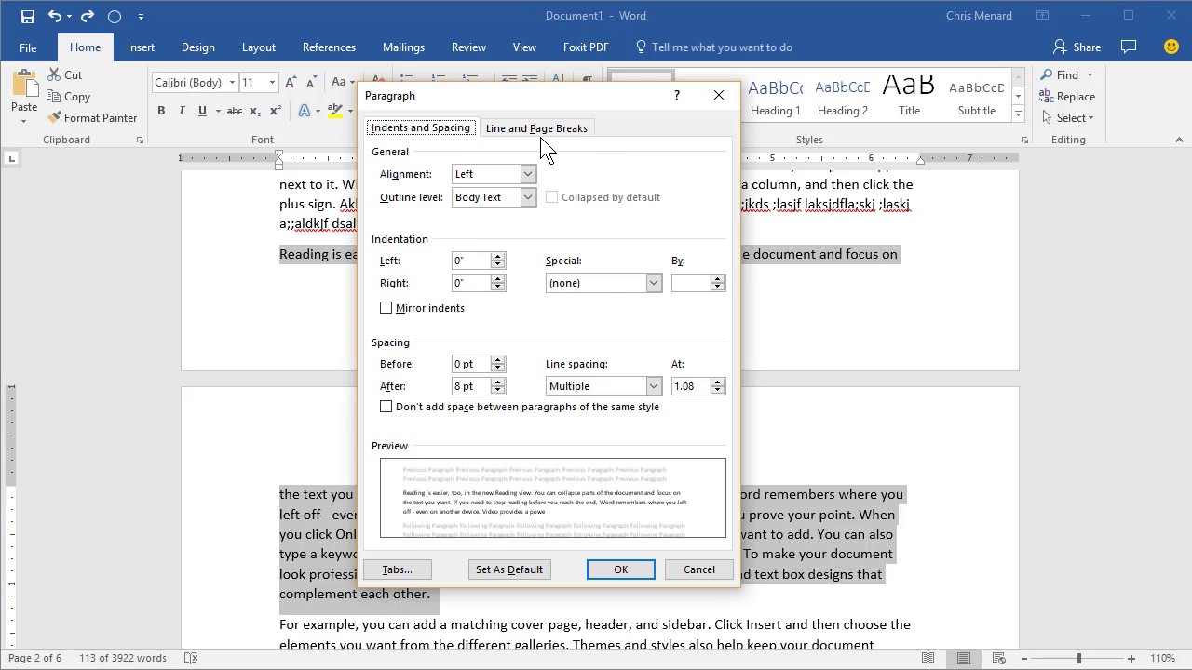Open the Review ribbon tab
1192x670 pixels.
[468, 47]
